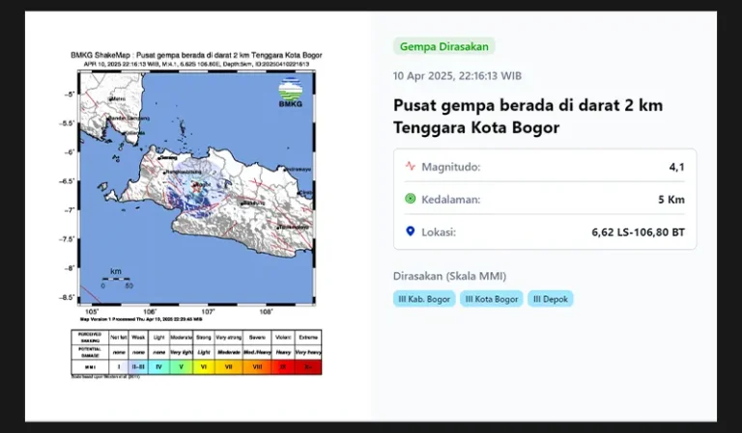
Task: Click the BMKG logo on the shakemap
Action: [x=291, y=92]
